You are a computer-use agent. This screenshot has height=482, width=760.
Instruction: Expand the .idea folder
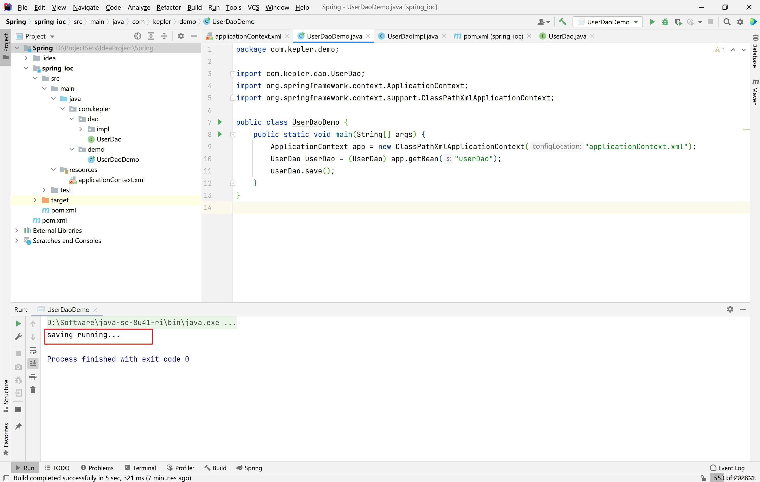26,58
